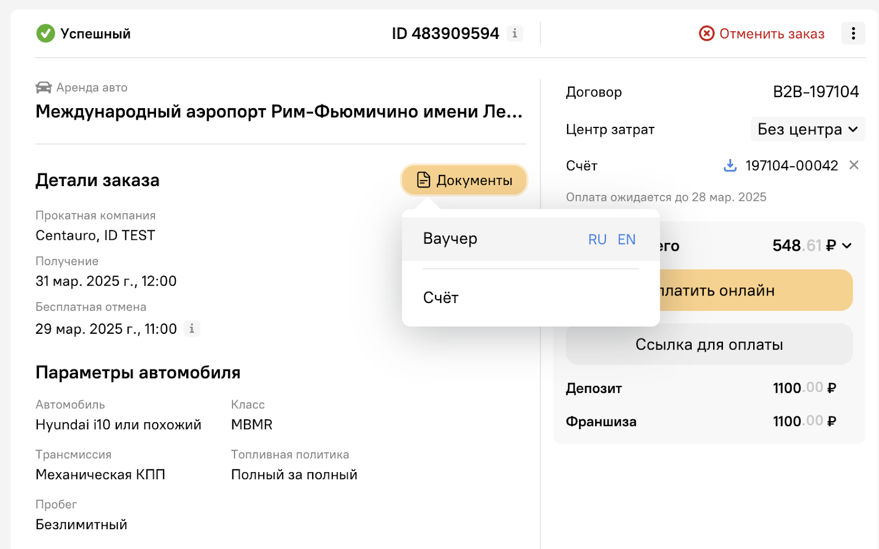Click transmission value Механическая КПП
The width and height of the screenshot is (879, 549).
[101, 474]
